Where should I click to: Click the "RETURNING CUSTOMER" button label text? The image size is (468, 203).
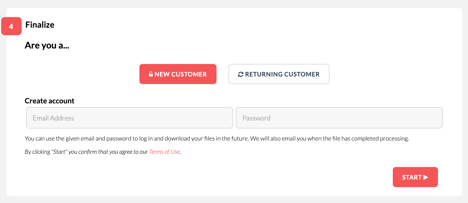click(282, 74)
